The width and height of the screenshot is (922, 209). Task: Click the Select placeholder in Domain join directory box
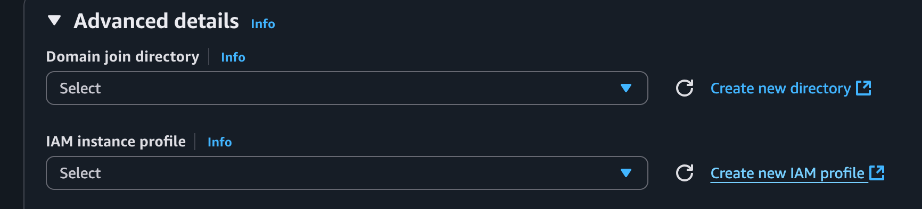[x=80, y=89]
